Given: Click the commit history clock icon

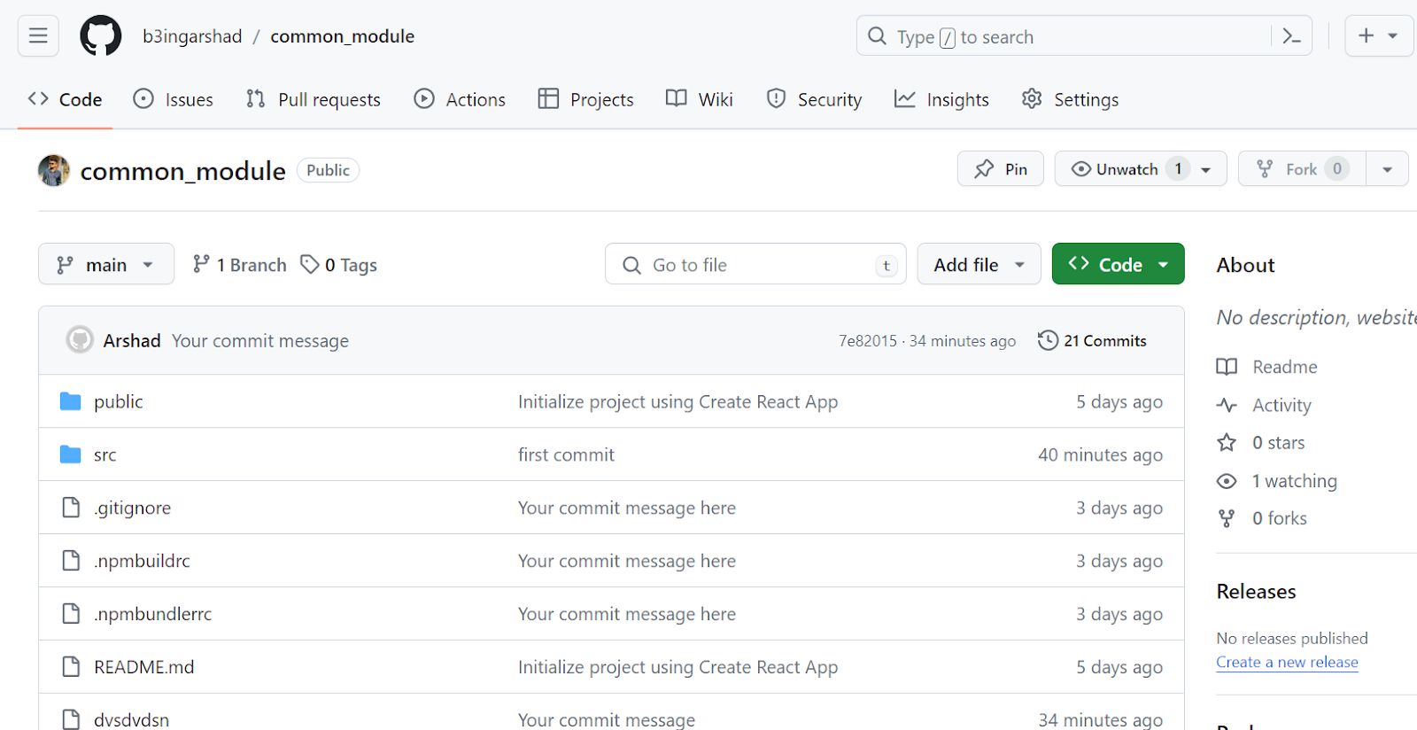Looking at the screenshot, I should (1048, 340).
